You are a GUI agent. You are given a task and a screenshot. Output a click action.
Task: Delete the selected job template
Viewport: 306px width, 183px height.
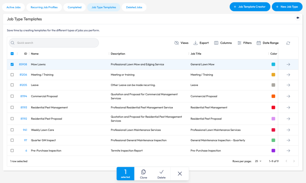162,174
